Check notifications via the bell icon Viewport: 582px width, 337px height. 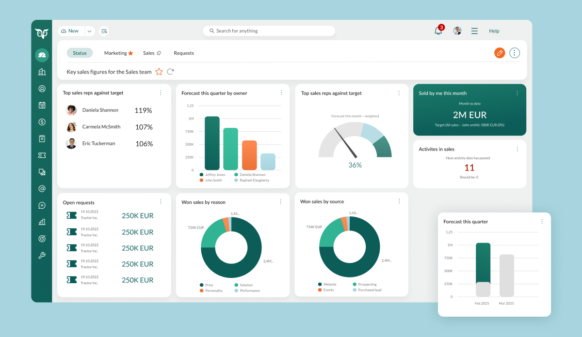pyautogui.click(x=437, y=31)
